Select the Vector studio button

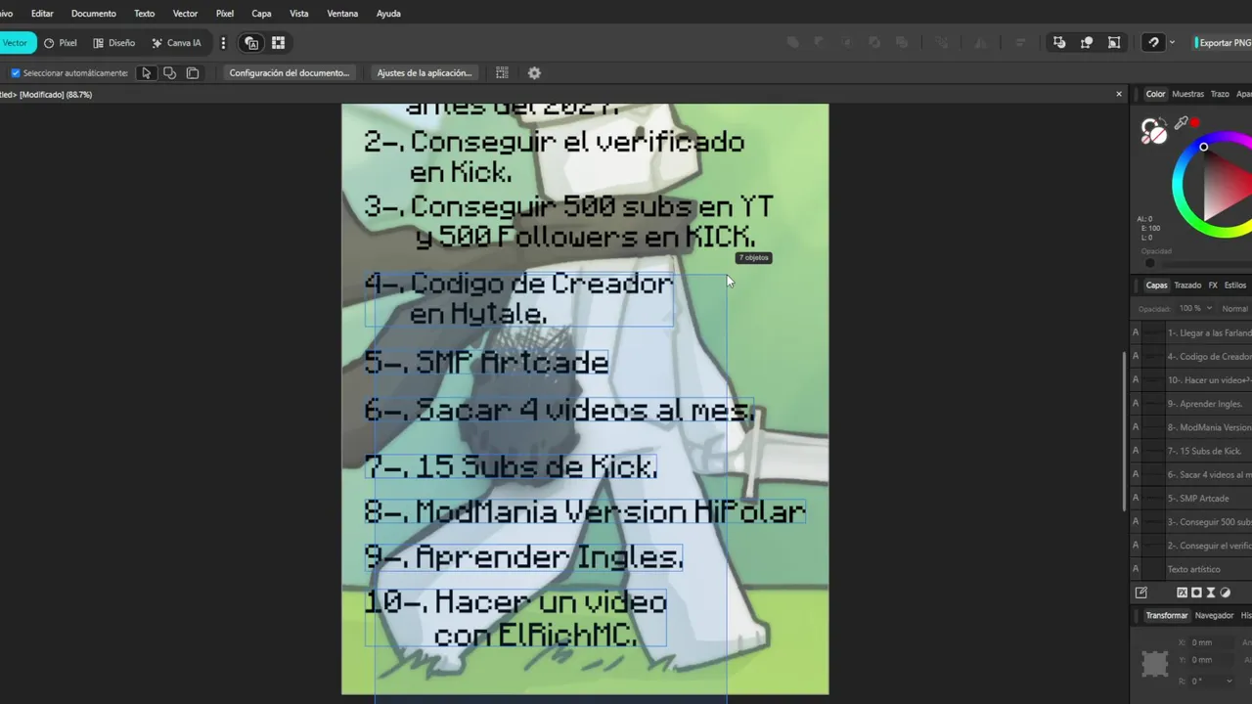pos(16,43)
